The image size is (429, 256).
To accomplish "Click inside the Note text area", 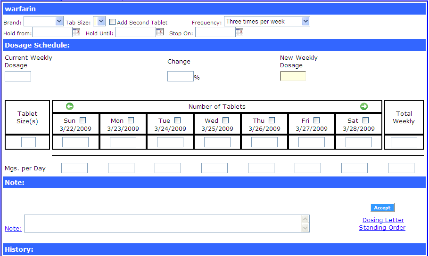I will [x=163, y=224].
